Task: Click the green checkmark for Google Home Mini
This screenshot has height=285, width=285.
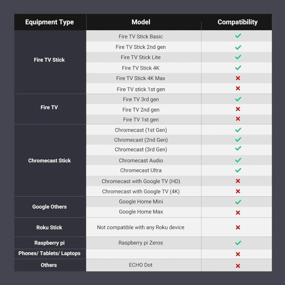Action: (x=238, y=202)
